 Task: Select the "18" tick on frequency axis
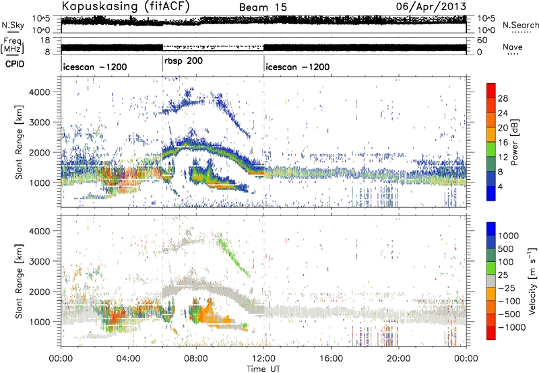[45, 40]
